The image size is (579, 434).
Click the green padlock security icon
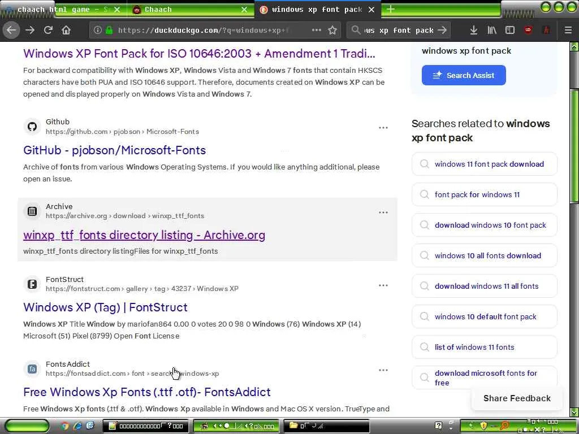click(x=109, y=30)
